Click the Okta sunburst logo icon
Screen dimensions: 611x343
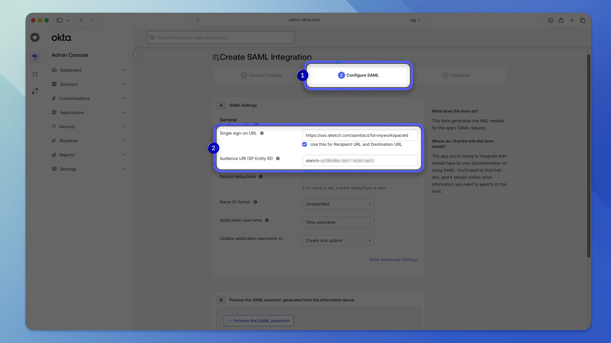click(35, 37)
